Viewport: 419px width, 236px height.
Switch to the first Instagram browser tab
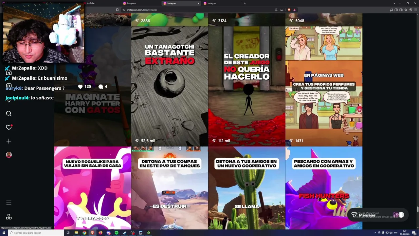pos(141,3)
